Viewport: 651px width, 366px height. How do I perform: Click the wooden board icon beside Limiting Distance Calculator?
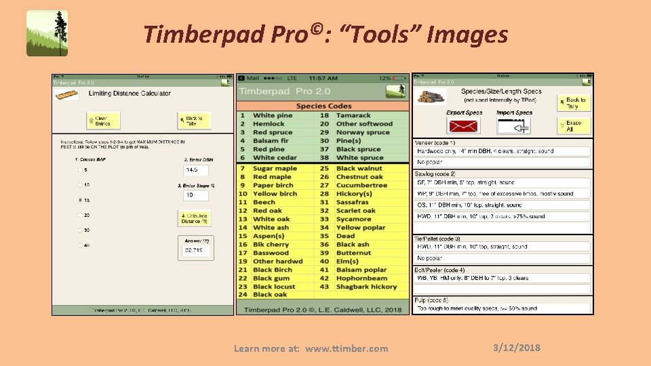pyautogui.click(x=66, y=95)
